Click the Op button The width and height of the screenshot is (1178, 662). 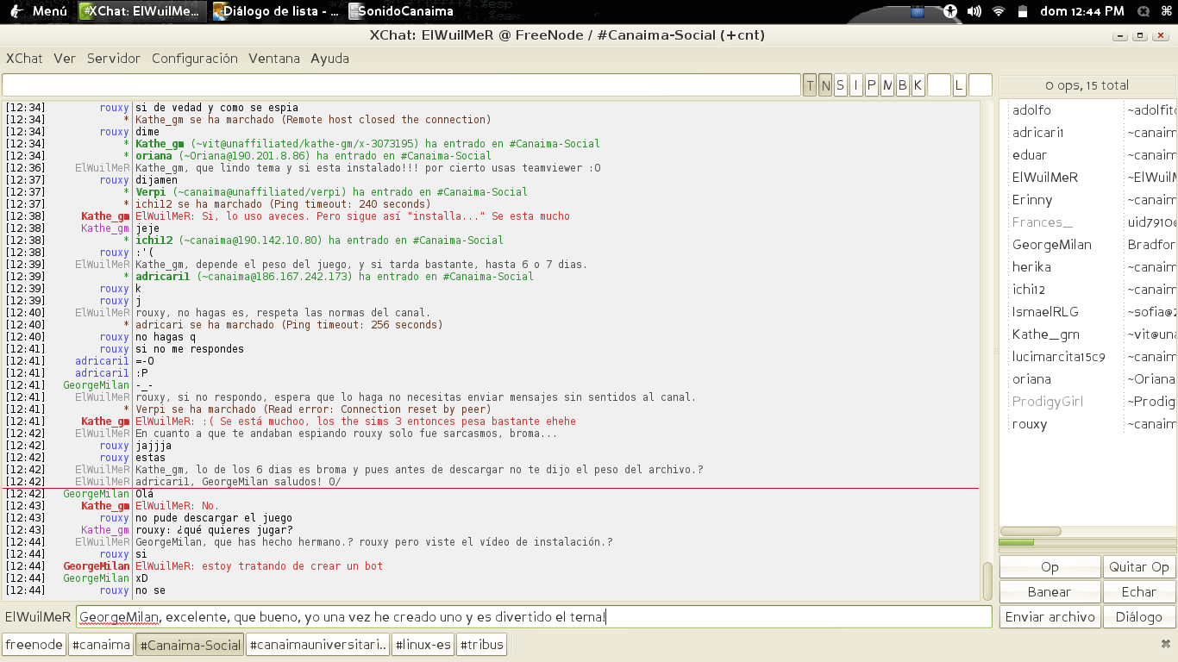click(x=1050, y=567)
